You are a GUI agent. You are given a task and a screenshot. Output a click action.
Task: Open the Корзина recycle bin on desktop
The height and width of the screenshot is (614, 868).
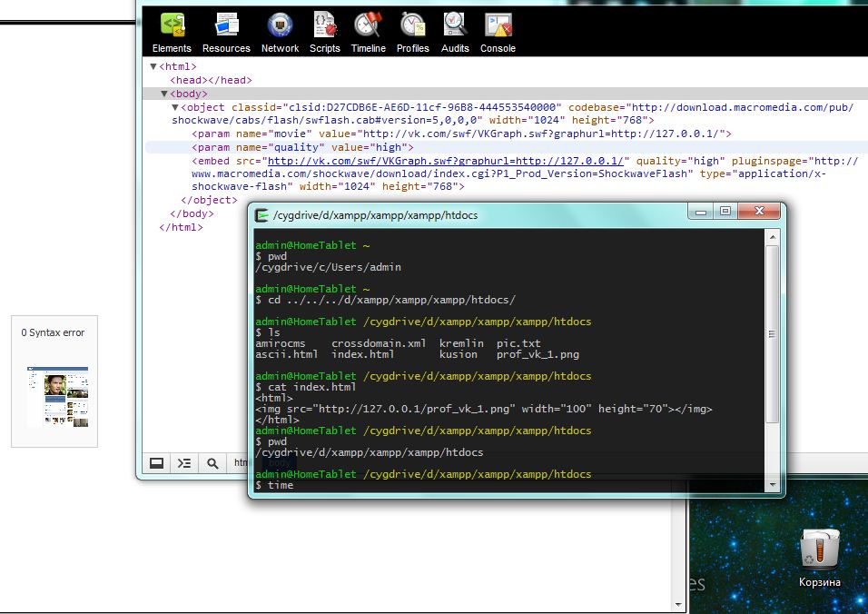pos(819,550)
